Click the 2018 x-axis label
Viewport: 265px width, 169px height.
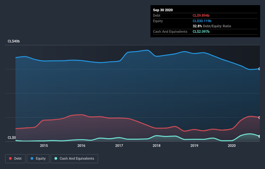click(157, 146)
